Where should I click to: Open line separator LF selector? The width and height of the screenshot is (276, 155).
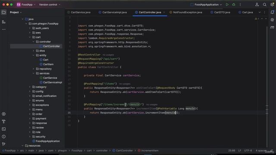coord(240,151)
